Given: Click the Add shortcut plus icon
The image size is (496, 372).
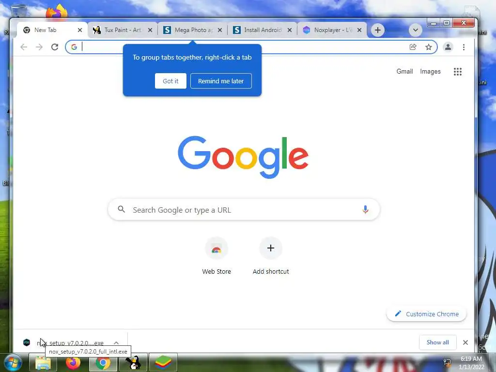Looking at the screenshot, I should tap(270, 248).
